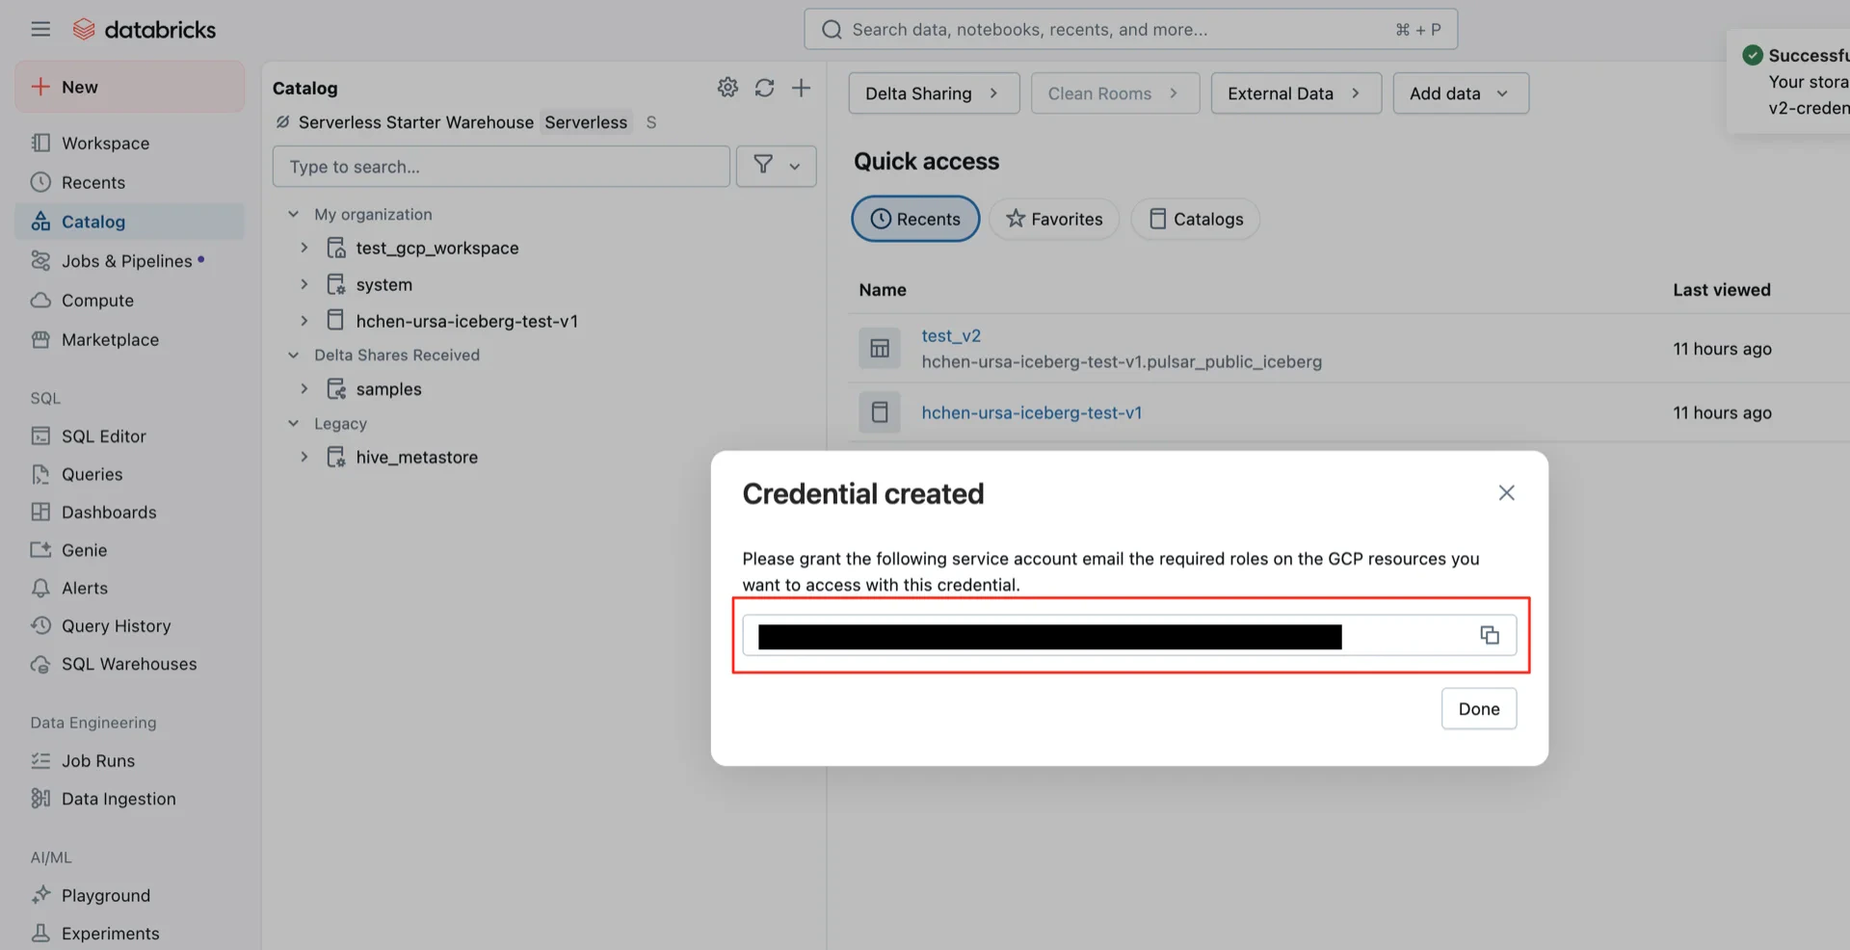Click the hchen-ursa-iceberg-test-v1 catalog icon in Recents
The image size is (1850, 950).
880,412
